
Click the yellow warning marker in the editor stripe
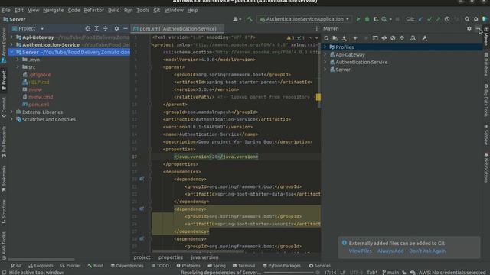click(318, 97)
